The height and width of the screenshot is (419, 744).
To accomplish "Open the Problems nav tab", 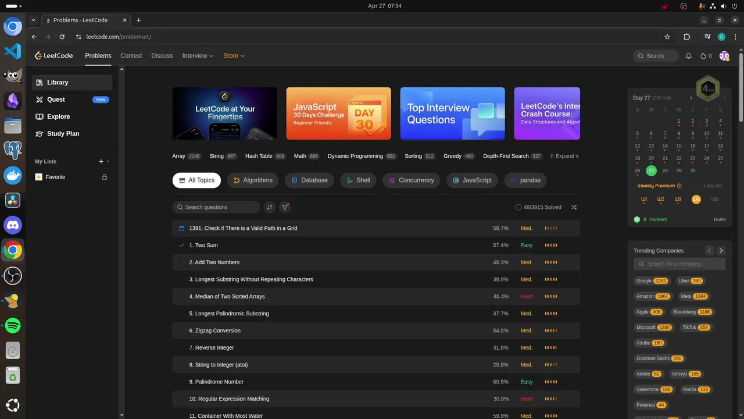I will pos(98,56).
